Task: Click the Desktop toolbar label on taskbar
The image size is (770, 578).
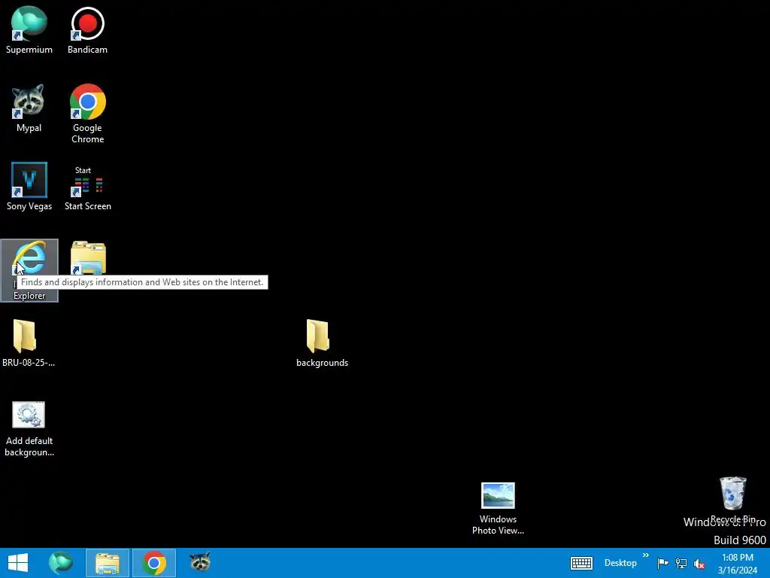Action: 620,563
